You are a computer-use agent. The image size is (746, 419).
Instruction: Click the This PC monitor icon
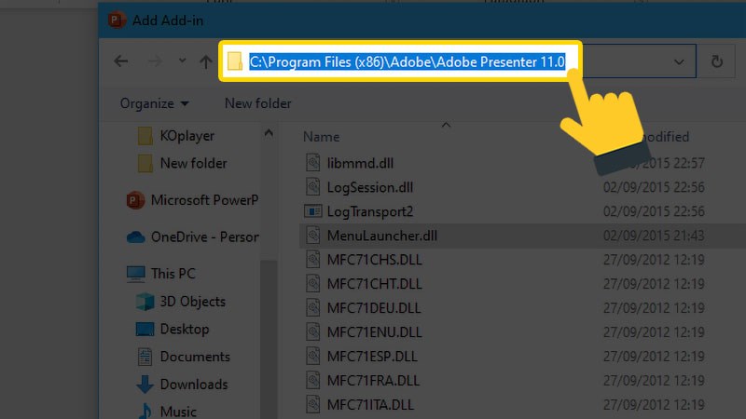click(x=135, y=274)
